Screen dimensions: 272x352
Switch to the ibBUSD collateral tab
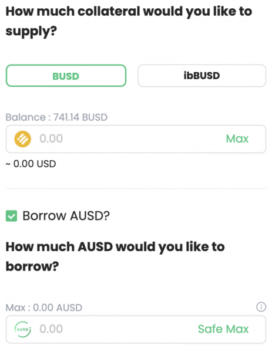coord(202,76)
